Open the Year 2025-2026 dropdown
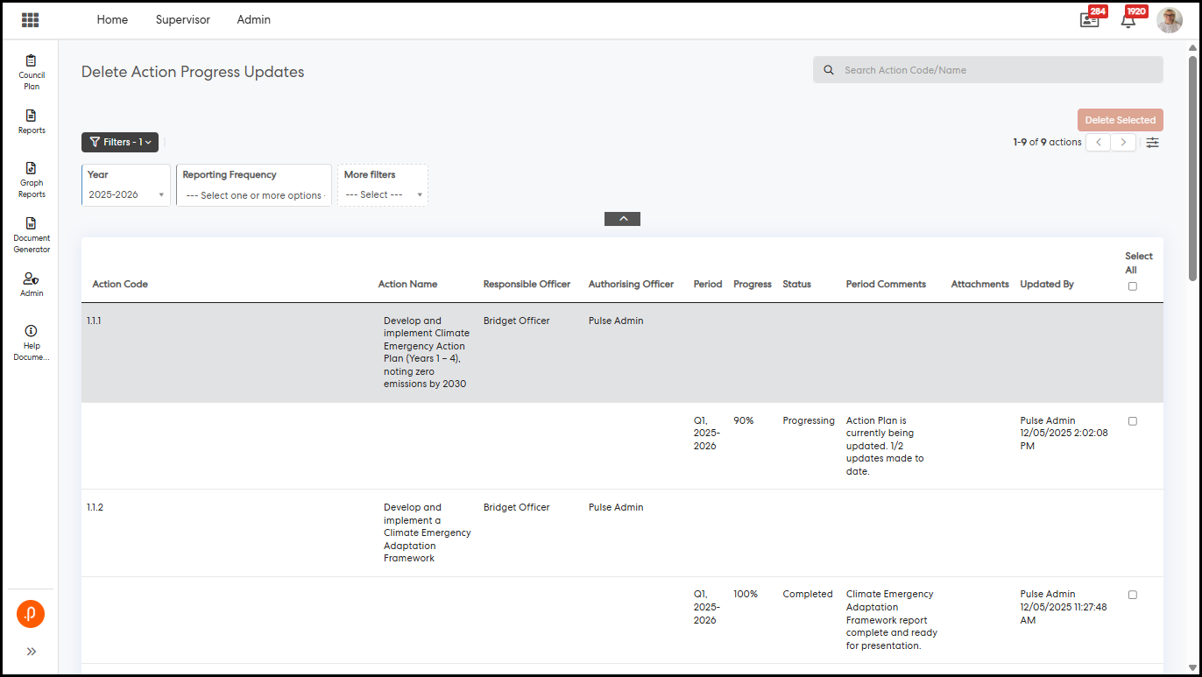This screenshot has width=1202, height=677. pyautogui.click(x=126, y=194)
